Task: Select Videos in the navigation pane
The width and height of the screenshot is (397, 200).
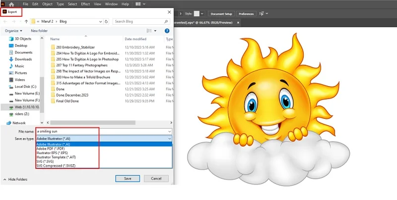Action: [x=17, y=80]
